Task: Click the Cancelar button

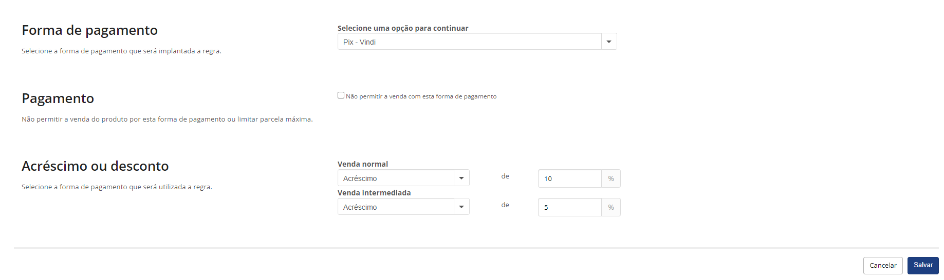Action: pyautogui.click(x=883, y=266)
